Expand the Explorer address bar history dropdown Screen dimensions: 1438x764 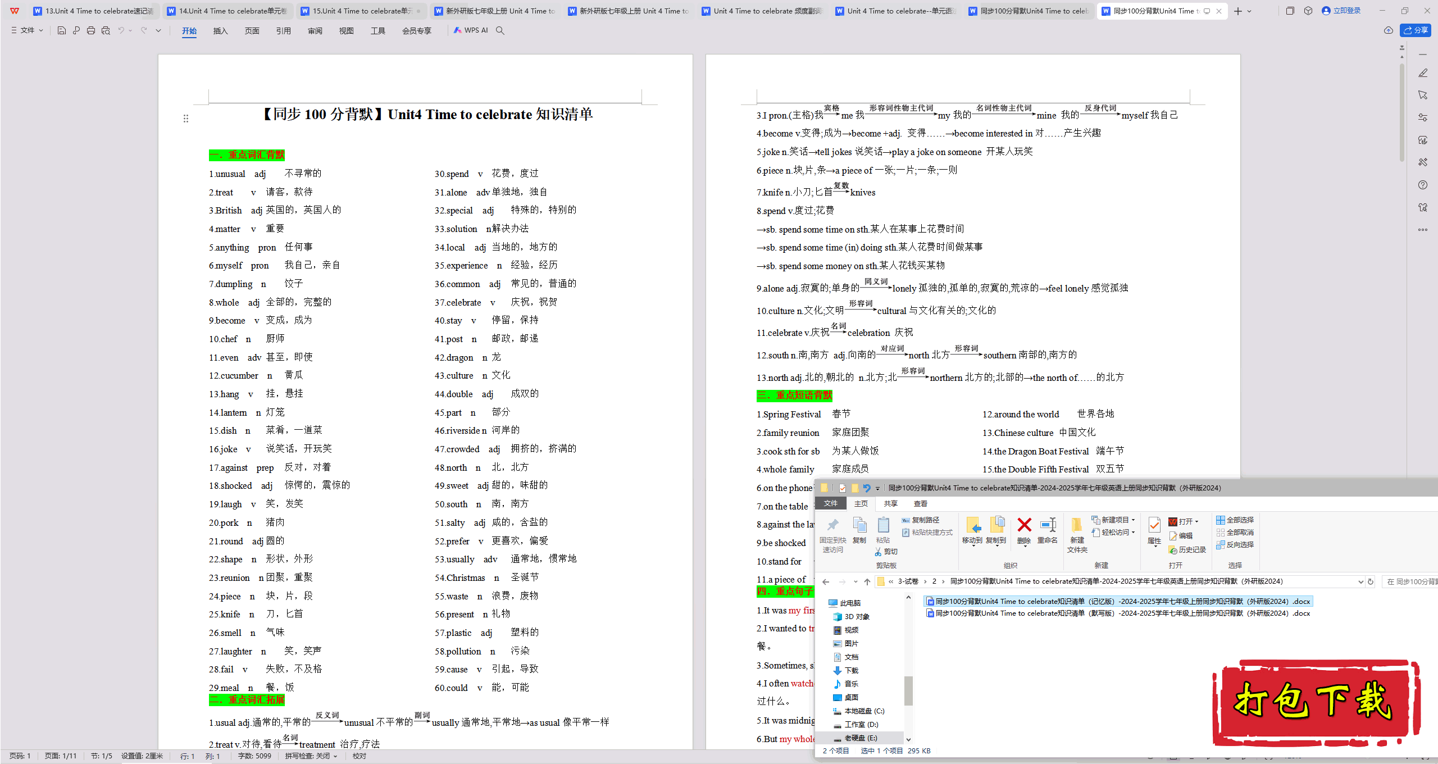tap(1360, 582)
